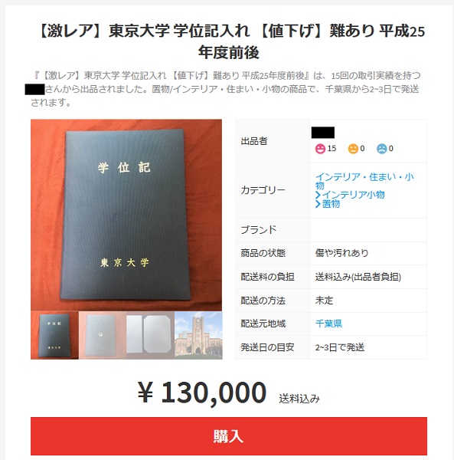Click the ¥130,000 price text
The image size is (454, 460).
[x=202, y=393]
